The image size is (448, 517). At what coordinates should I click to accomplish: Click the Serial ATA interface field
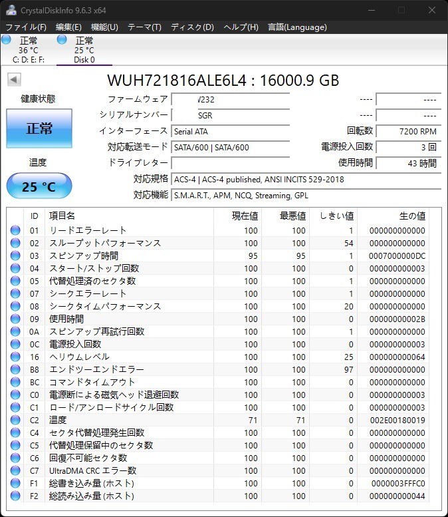(x=231, y=131)
